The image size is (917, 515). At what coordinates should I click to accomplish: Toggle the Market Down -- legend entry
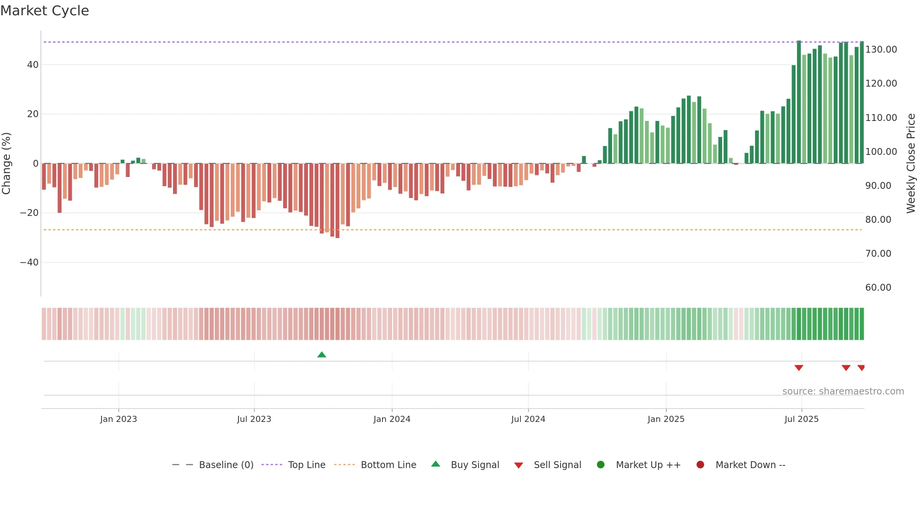click(741, 465)
